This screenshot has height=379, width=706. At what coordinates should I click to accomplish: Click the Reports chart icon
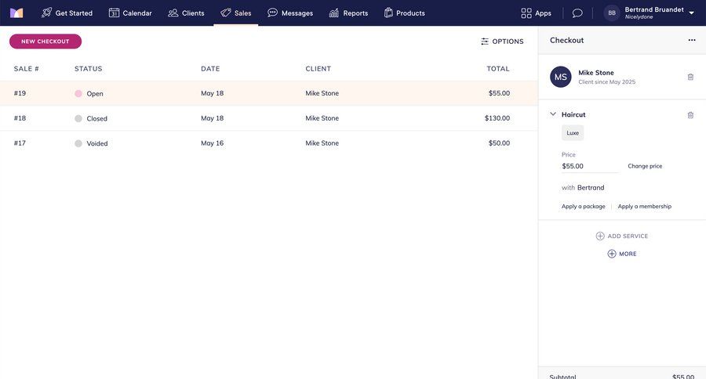(x=333, y=13)
